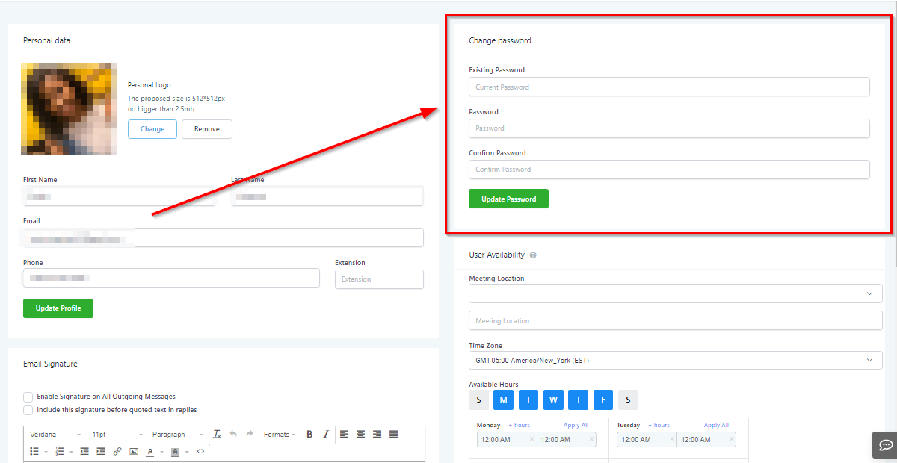This screenshot has width=897, height=463.
Task: Open the text color picker
Action: point(150,451)
